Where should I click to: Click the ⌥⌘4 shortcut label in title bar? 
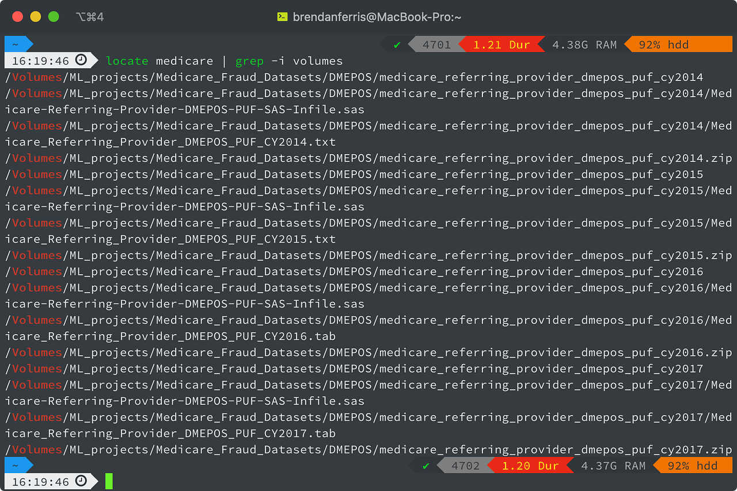tap(89, 17)
